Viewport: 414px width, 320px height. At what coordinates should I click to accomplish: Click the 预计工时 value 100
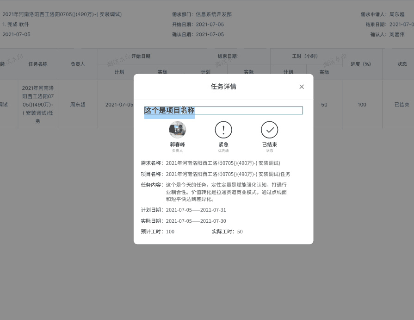(170, 232)
